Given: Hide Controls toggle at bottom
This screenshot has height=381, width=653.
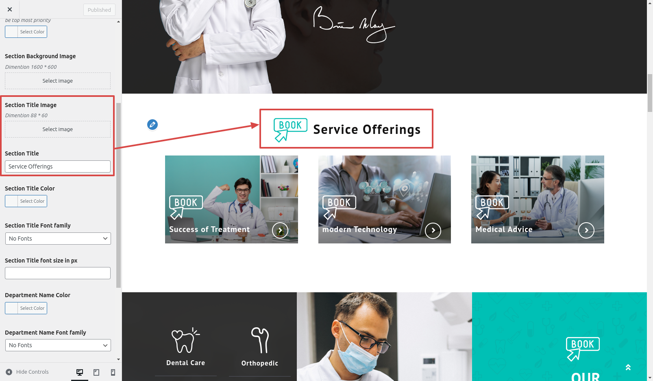Looking at the screenshot, I should tap(27, 372).
